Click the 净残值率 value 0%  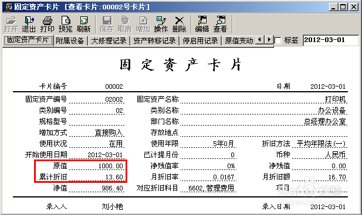231,166
